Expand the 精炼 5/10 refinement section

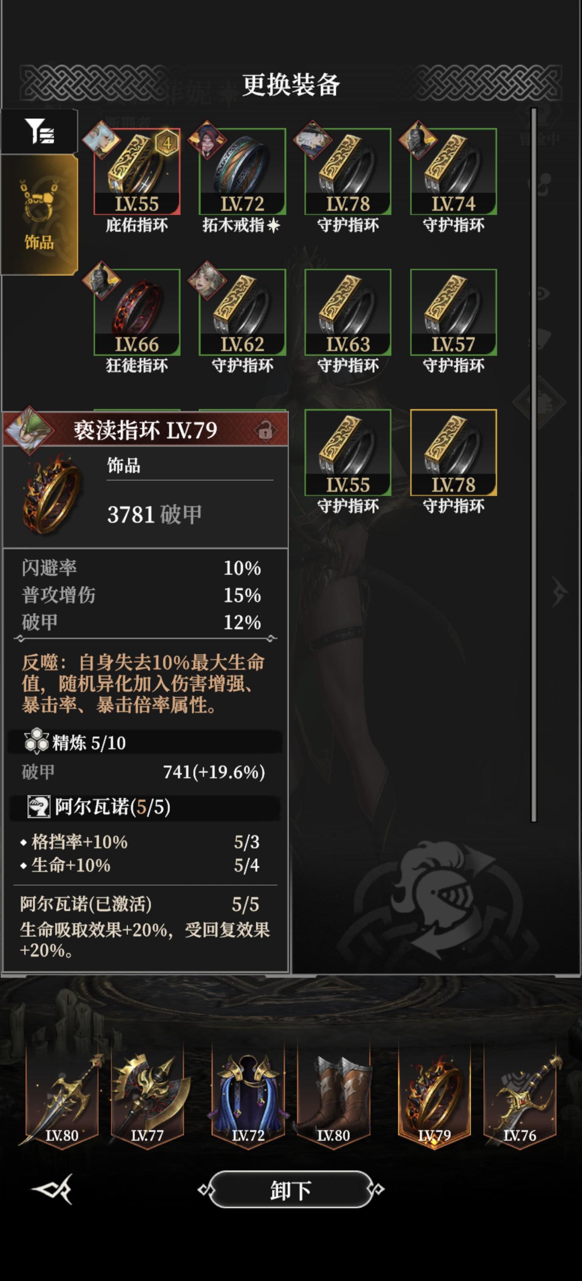(145, 742)
